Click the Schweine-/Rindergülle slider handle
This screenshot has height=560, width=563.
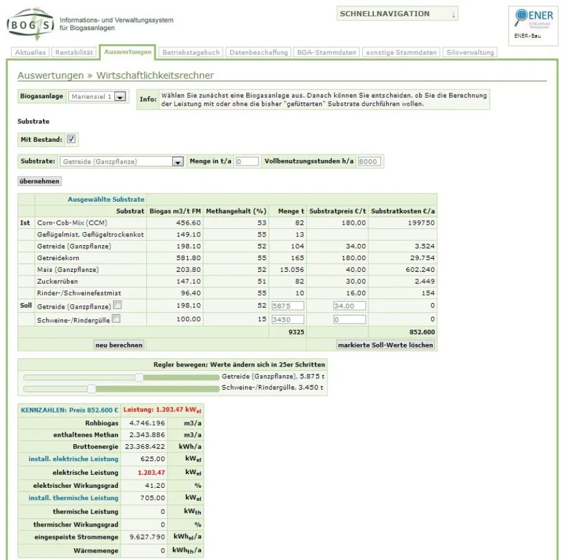click(x=92, y=388)
